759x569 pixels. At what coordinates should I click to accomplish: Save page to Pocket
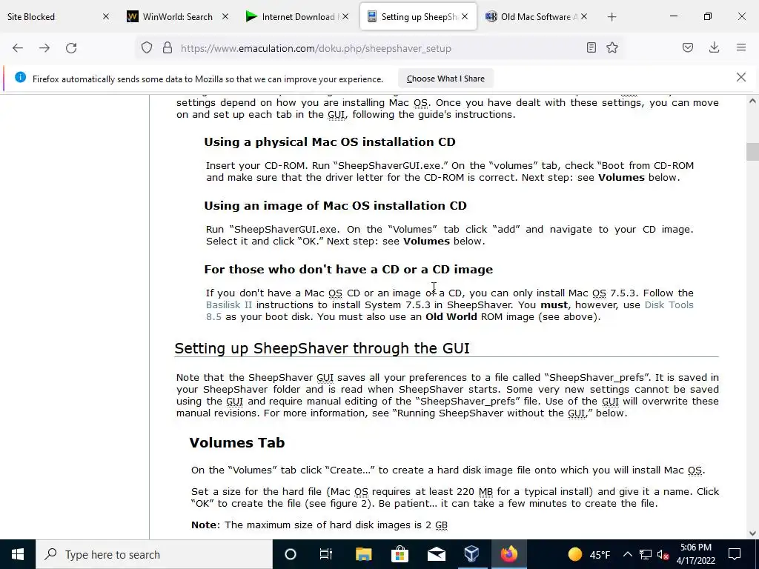click(x=687, y=47)
